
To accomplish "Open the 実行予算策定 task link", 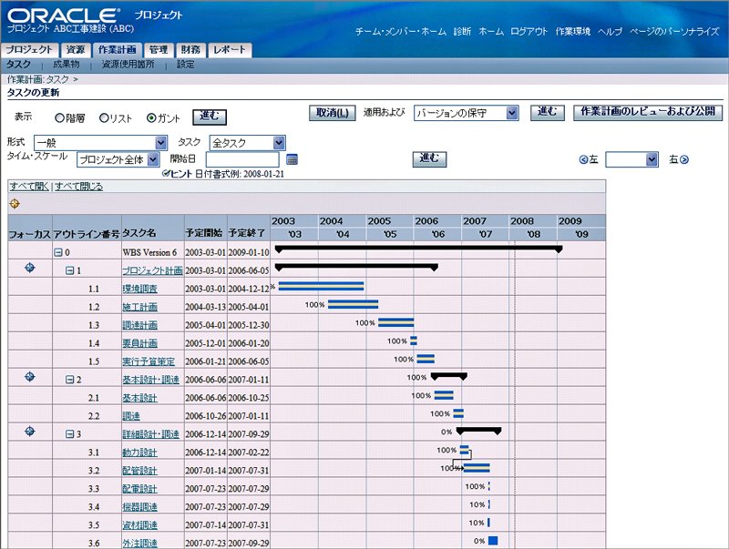I will tap(149, 361).
